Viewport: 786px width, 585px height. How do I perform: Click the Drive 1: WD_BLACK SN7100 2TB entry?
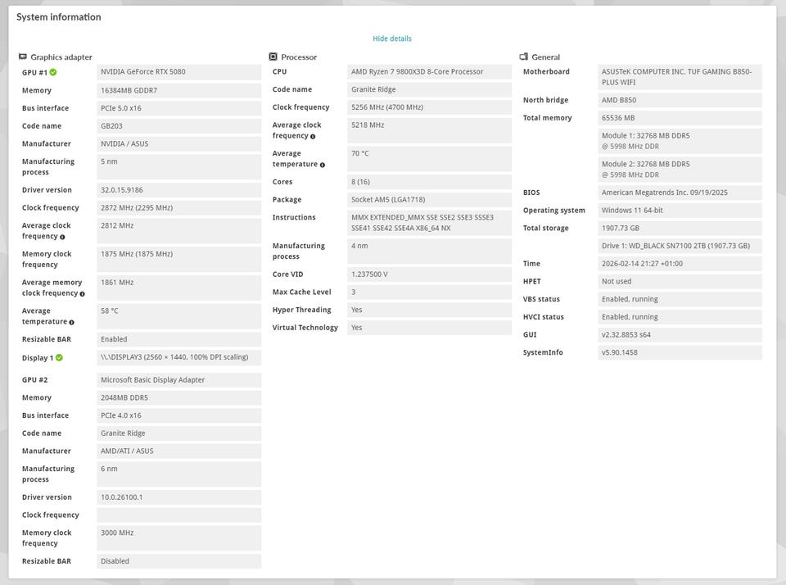tap(680, 246)
